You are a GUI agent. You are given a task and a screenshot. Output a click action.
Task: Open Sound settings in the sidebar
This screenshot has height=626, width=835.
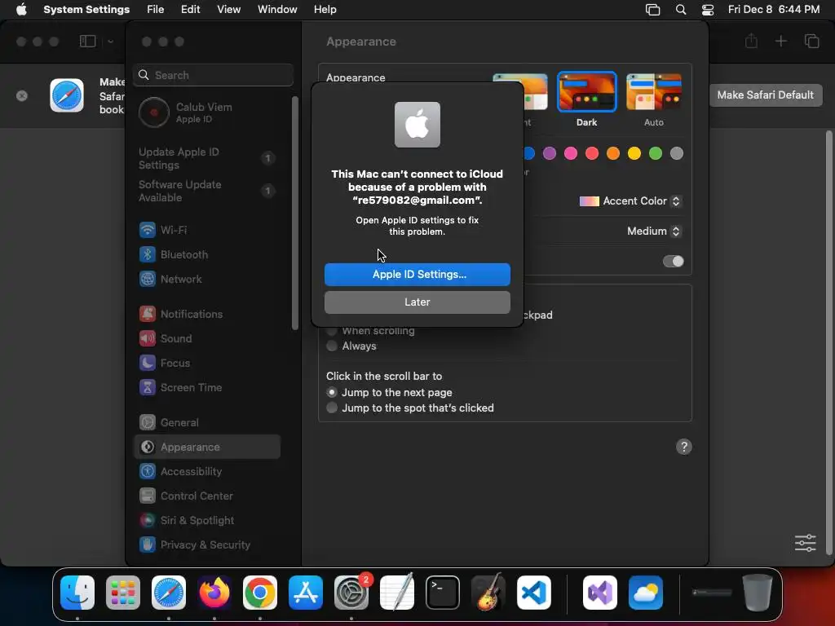207,338
